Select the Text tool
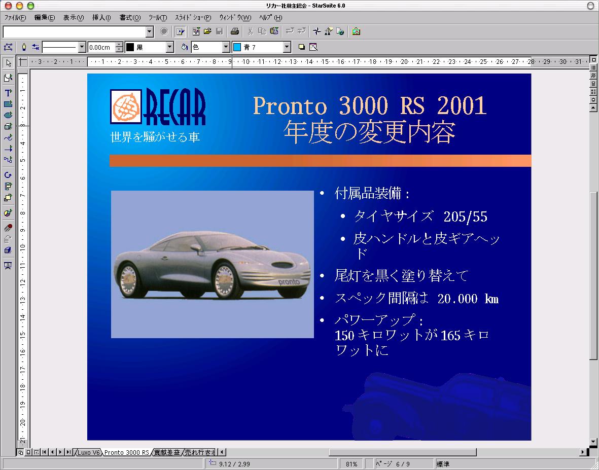The image size is (599, 470). (8, 93)
